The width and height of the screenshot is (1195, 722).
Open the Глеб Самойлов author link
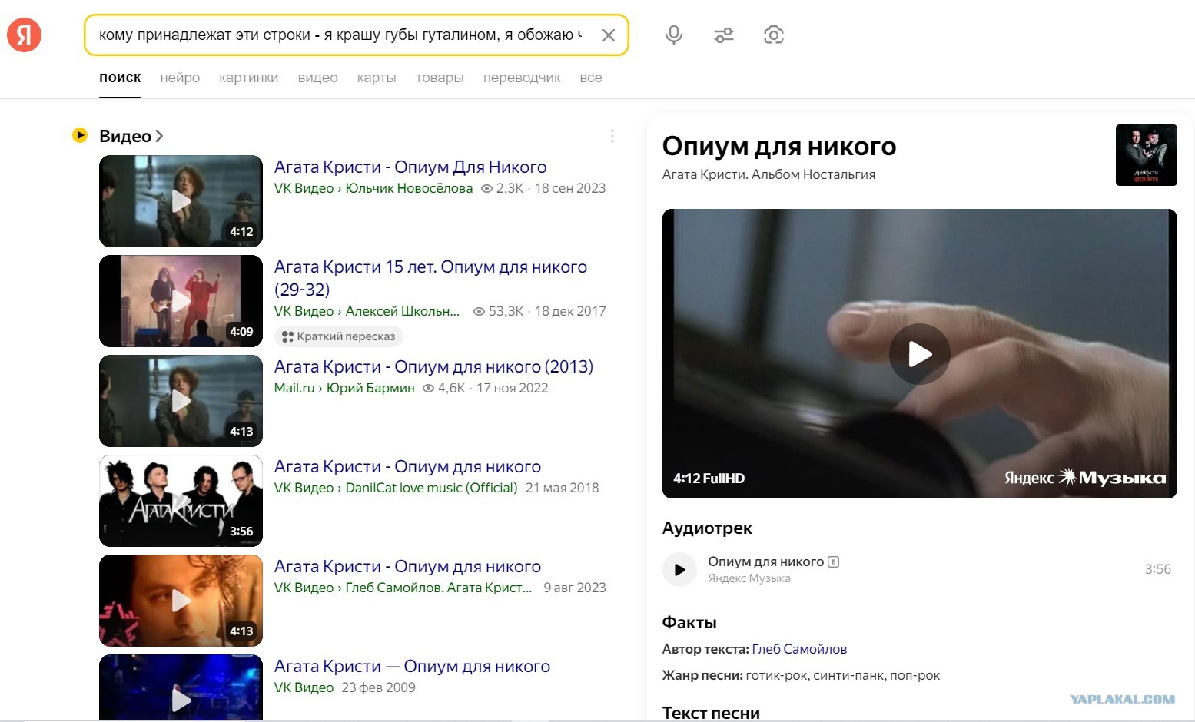799,649
